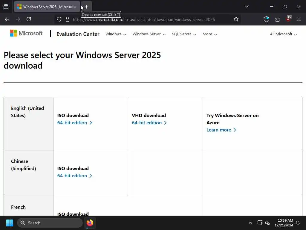The height and width of the screenshot is (230, 306).
Task: Download English ISO 64-bit edition
Action: pos(74,122)
